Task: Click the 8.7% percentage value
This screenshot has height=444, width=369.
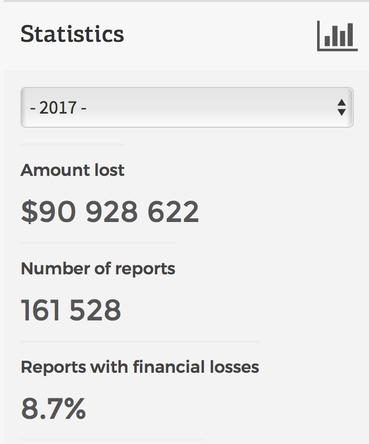Action: point(53,409)
